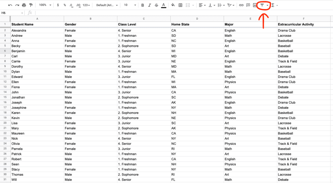This screenshot has width=333, height=183.
Task: Select Home State cell FL in Edward's row
Action: click(197, 77)
